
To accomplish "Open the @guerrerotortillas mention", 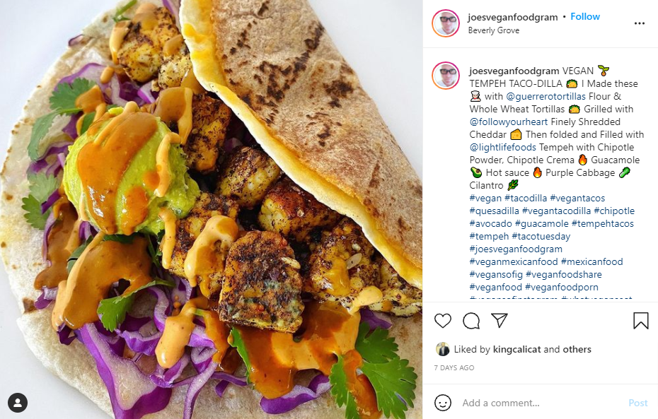I will point(546,96).
